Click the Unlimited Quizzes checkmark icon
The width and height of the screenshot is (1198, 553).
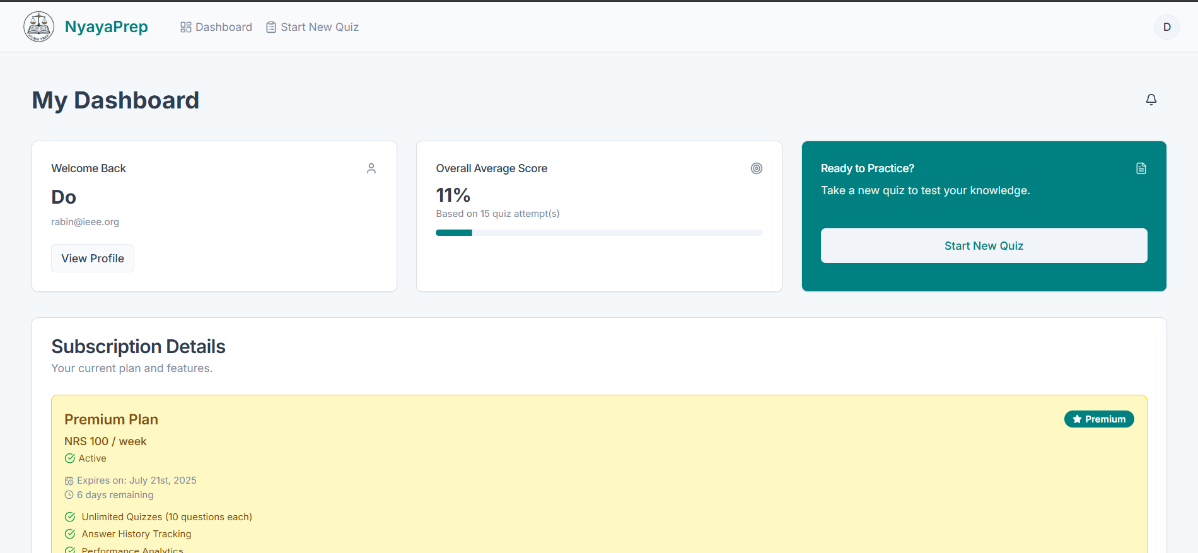(x=70, y=517)
